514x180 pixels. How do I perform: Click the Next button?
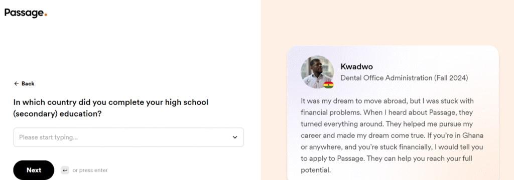[x=34, y=170]
